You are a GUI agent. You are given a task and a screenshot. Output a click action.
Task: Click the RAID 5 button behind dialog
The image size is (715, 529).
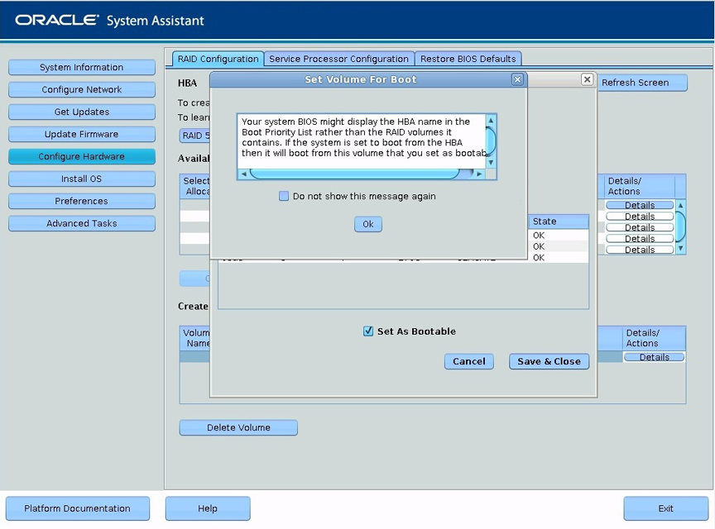pos(195,136)
